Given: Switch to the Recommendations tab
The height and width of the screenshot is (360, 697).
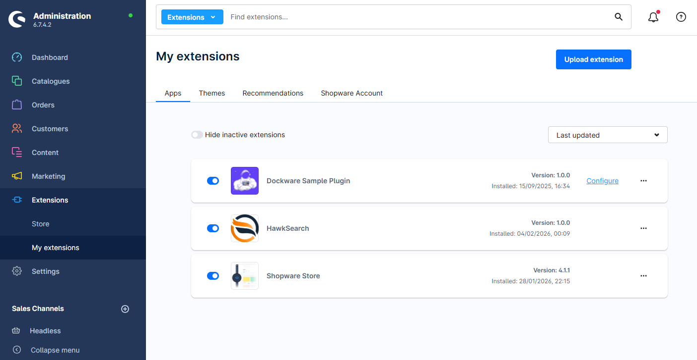Looking at the screenshot, I should click(x=273, y=93).
